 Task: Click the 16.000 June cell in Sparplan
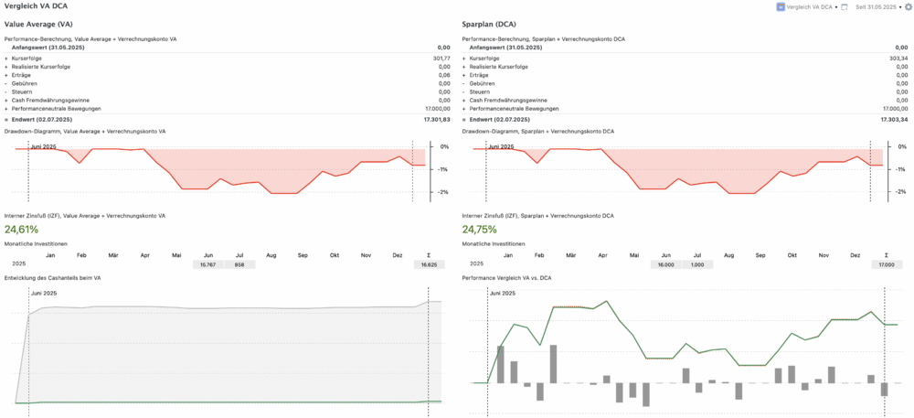[x=665, y=264]
